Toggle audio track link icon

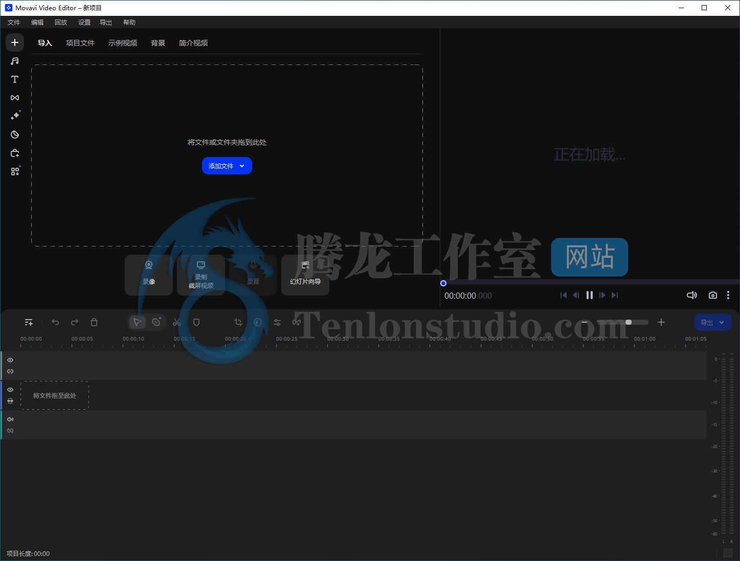[x=10, y=431]
